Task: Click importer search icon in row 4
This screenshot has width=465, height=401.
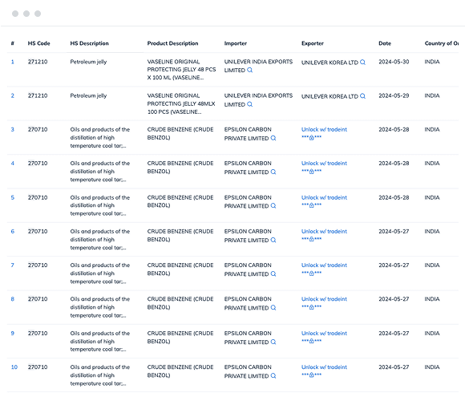Action: 273,172
